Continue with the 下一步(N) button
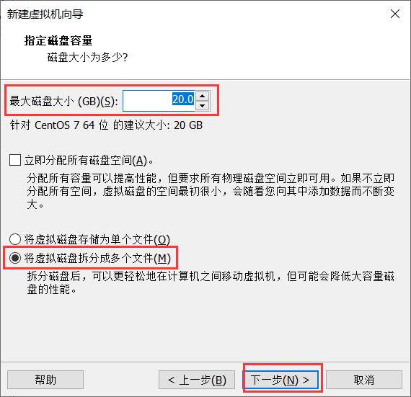This screenshot has height=397, width=411. [280, 380]
